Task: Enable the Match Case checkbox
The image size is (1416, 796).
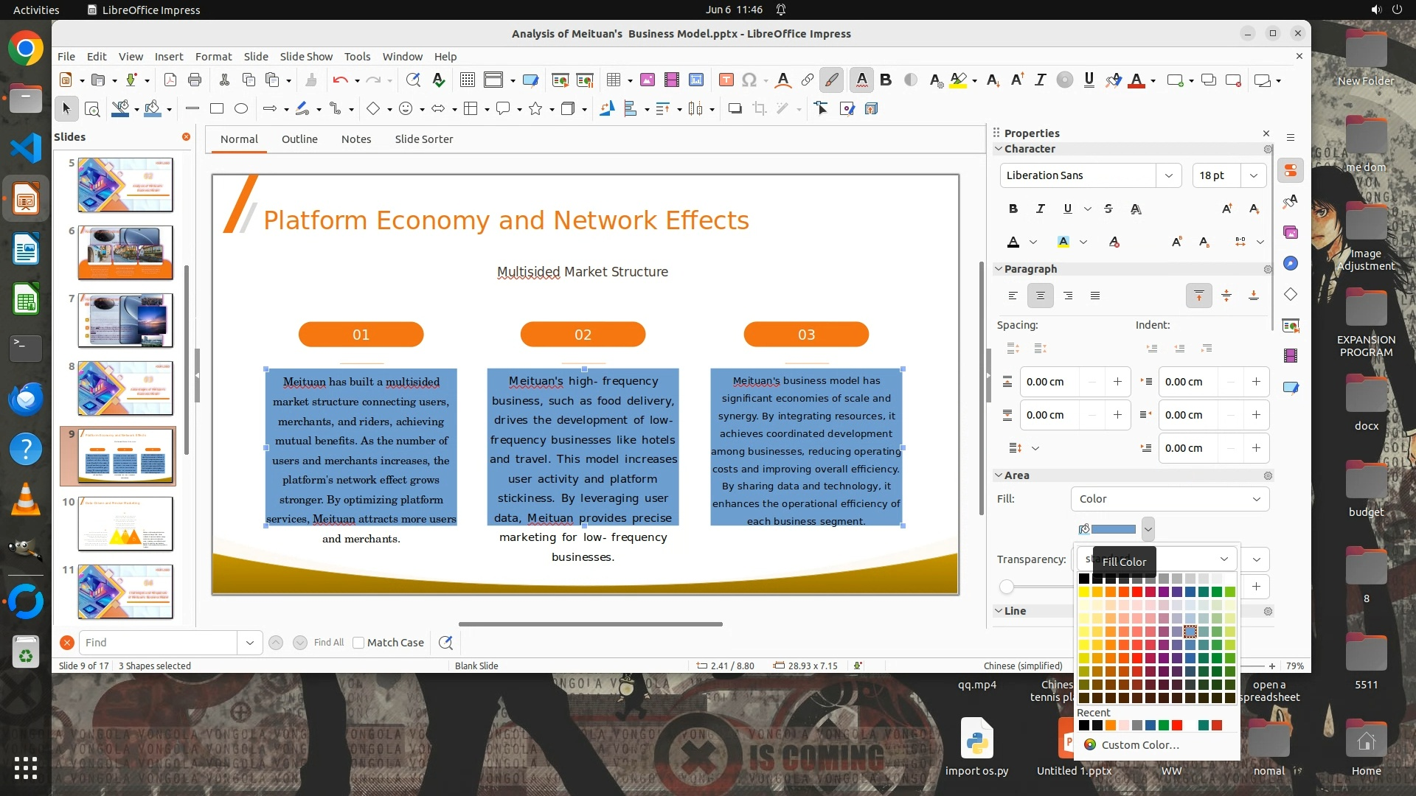Action: coord(358,643)
